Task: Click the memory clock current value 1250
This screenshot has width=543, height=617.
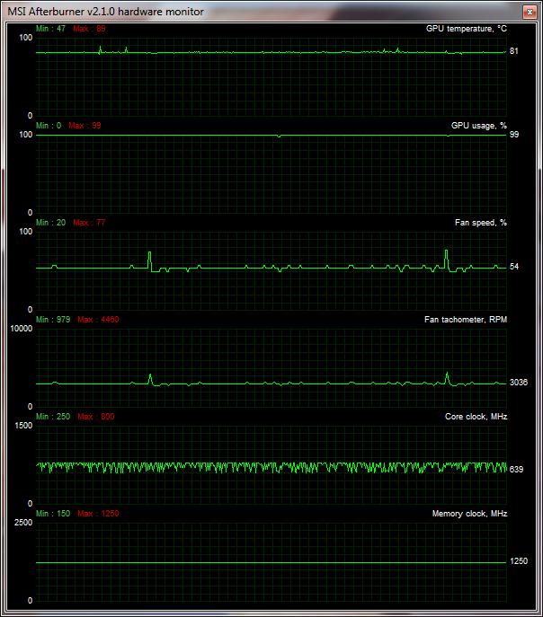Action: [x=519, y=560]
